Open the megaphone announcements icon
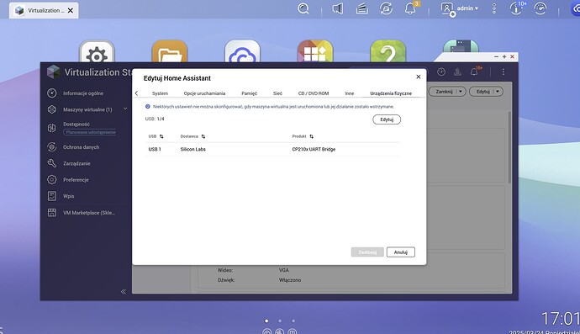This screenshot has width=580, height=334. 337,8
